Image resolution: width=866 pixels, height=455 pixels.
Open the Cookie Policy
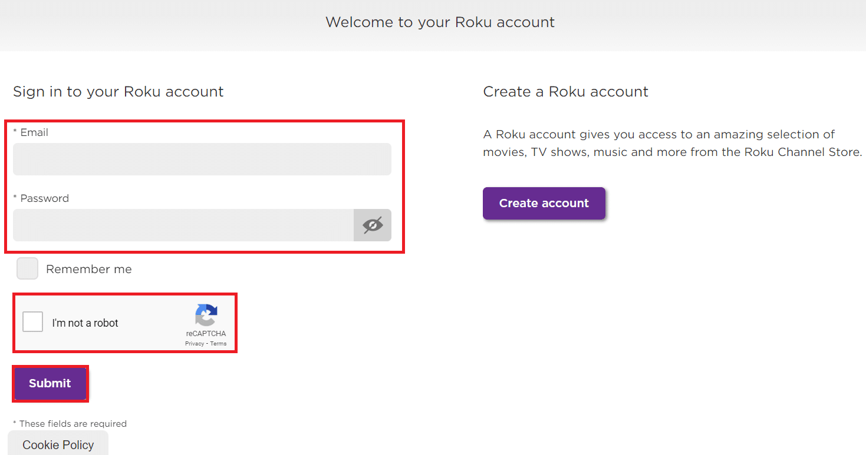[58, 444]
